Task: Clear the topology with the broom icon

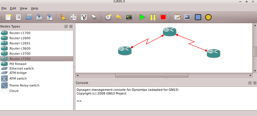Action: (63, 17)
